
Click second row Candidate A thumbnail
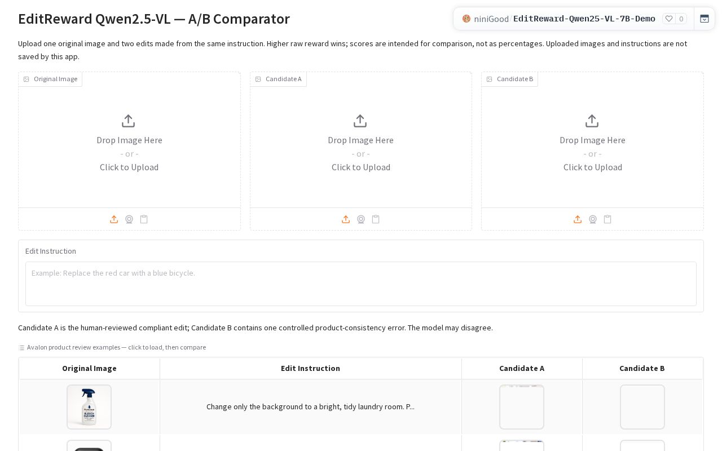pyautogui.click(x=522, y=445)
